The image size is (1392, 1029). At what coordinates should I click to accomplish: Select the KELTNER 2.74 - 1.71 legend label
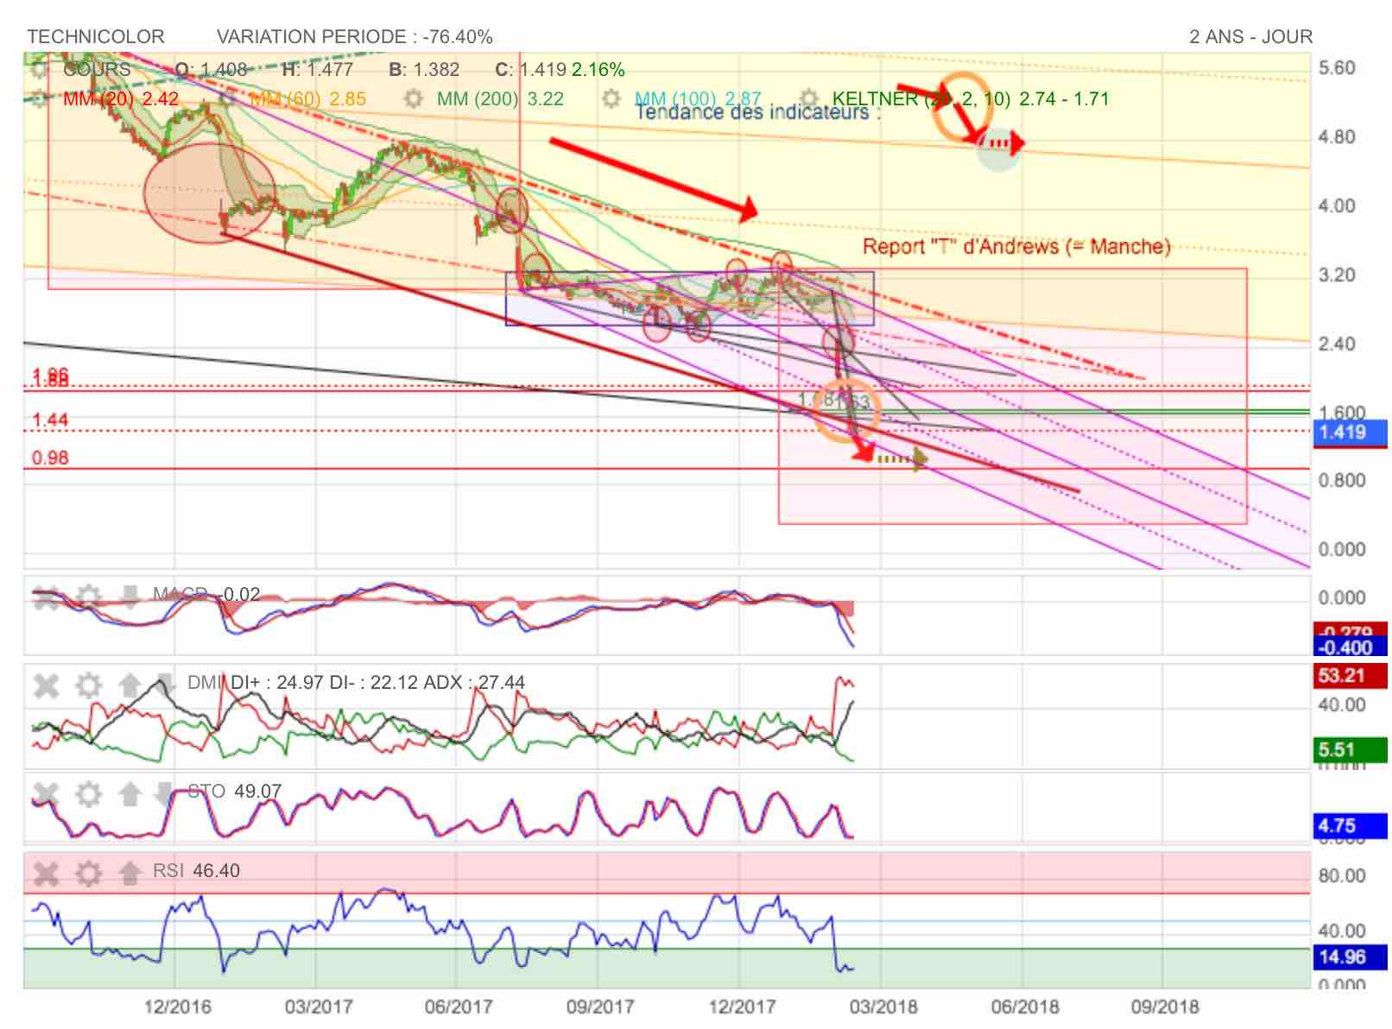(971, 99)
